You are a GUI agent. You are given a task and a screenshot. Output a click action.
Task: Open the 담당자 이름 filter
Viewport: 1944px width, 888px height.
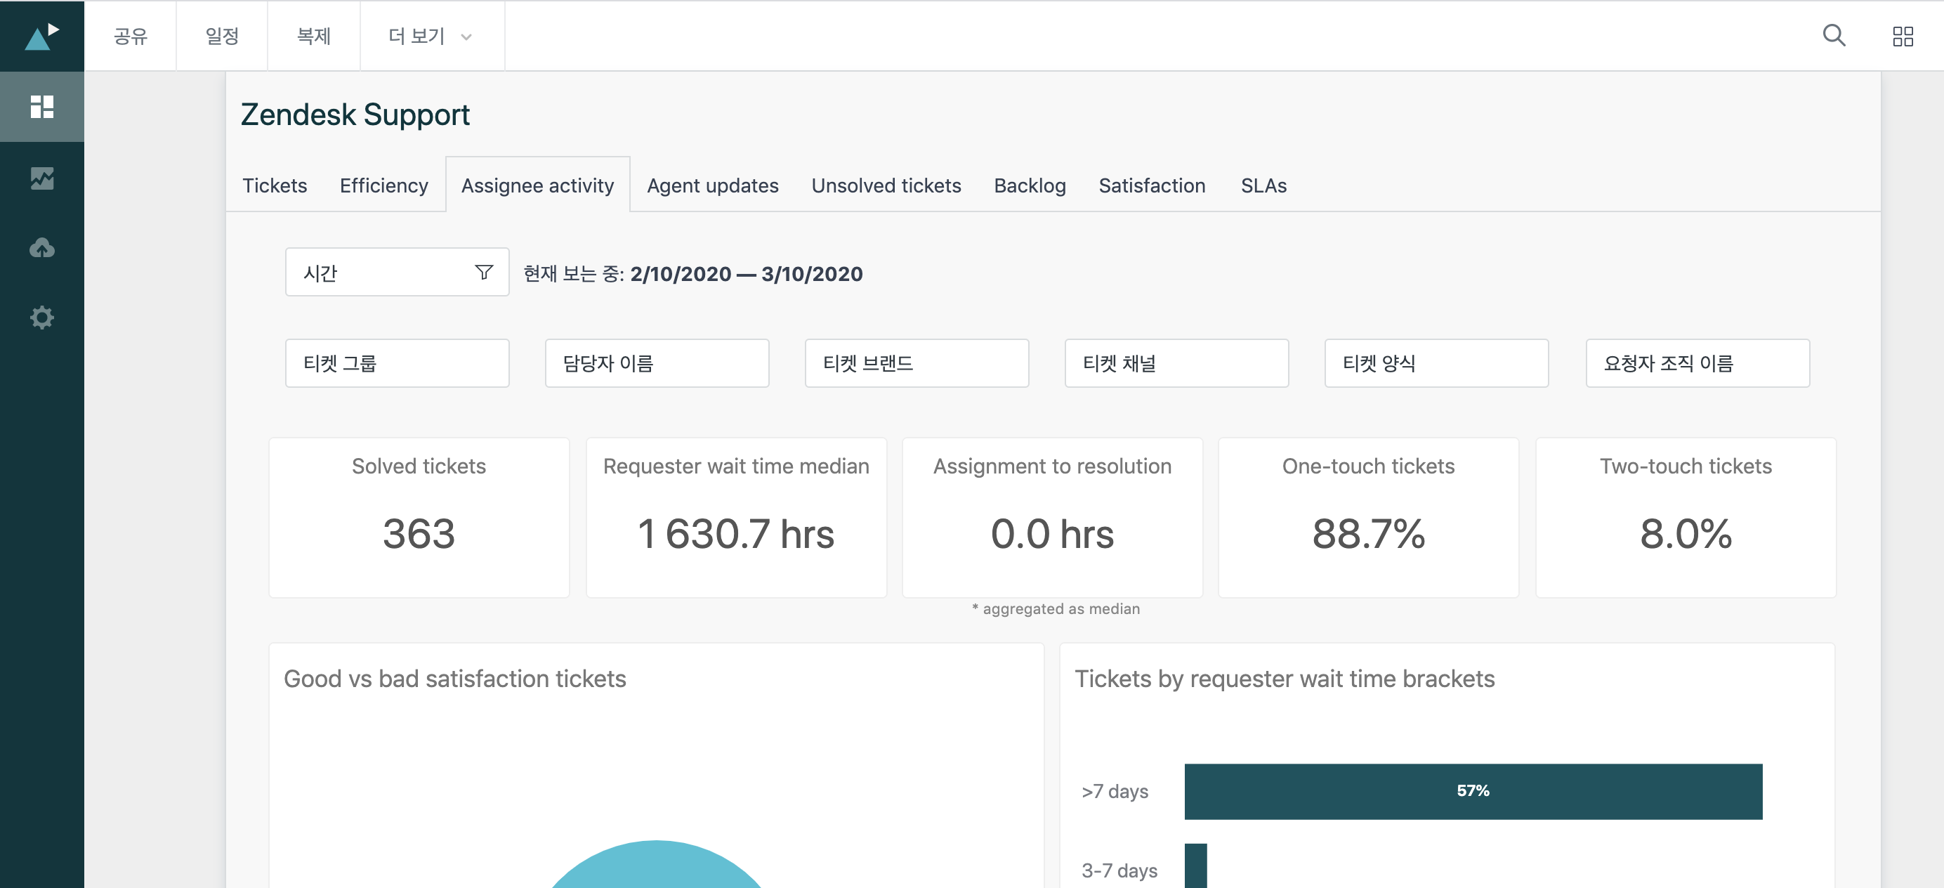click(x=657, y=363)
